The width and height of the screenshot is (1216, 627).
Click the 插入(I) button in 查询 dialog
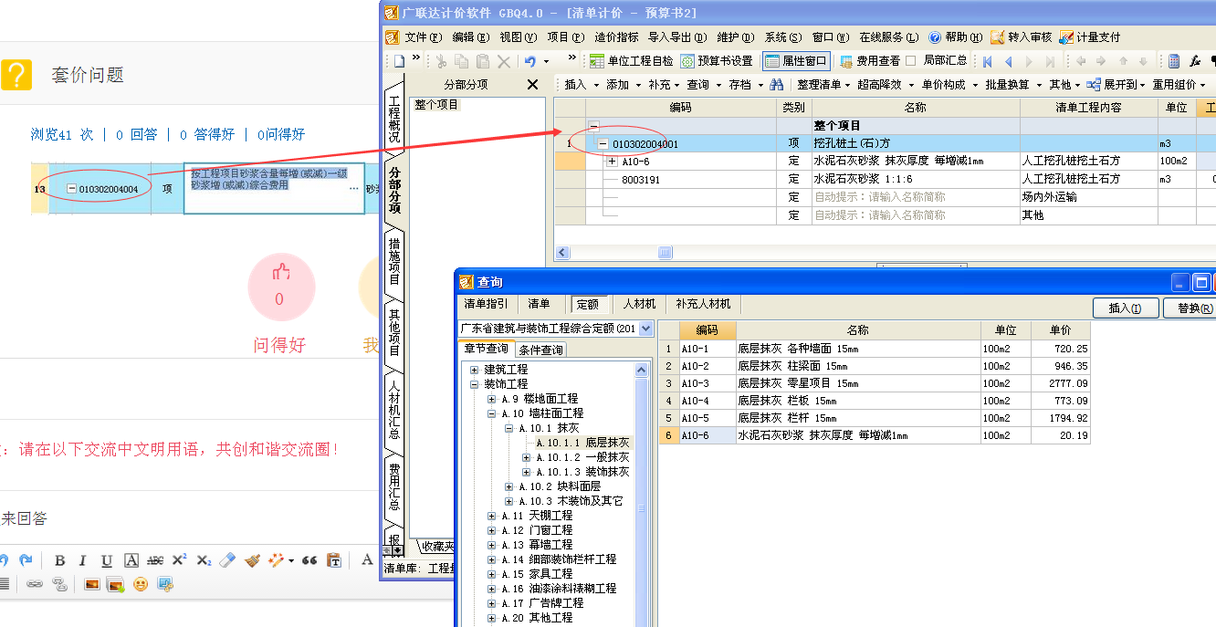pyautogui.click(x=1125, y=308)
